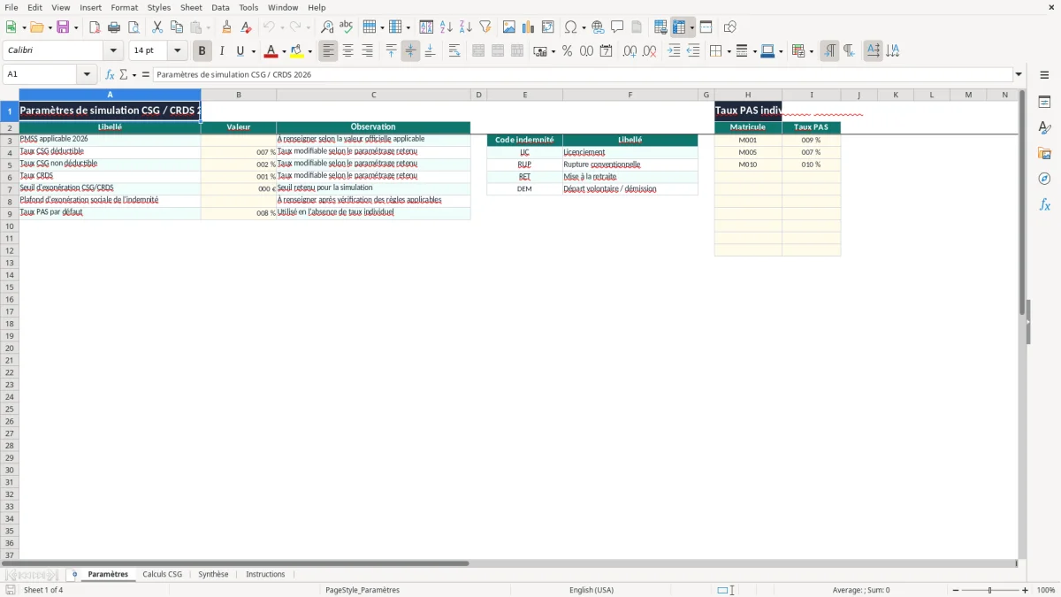This screenshot has width=1061, height=597.
Task: Increase the cell indent
Action: click(674, 51)
